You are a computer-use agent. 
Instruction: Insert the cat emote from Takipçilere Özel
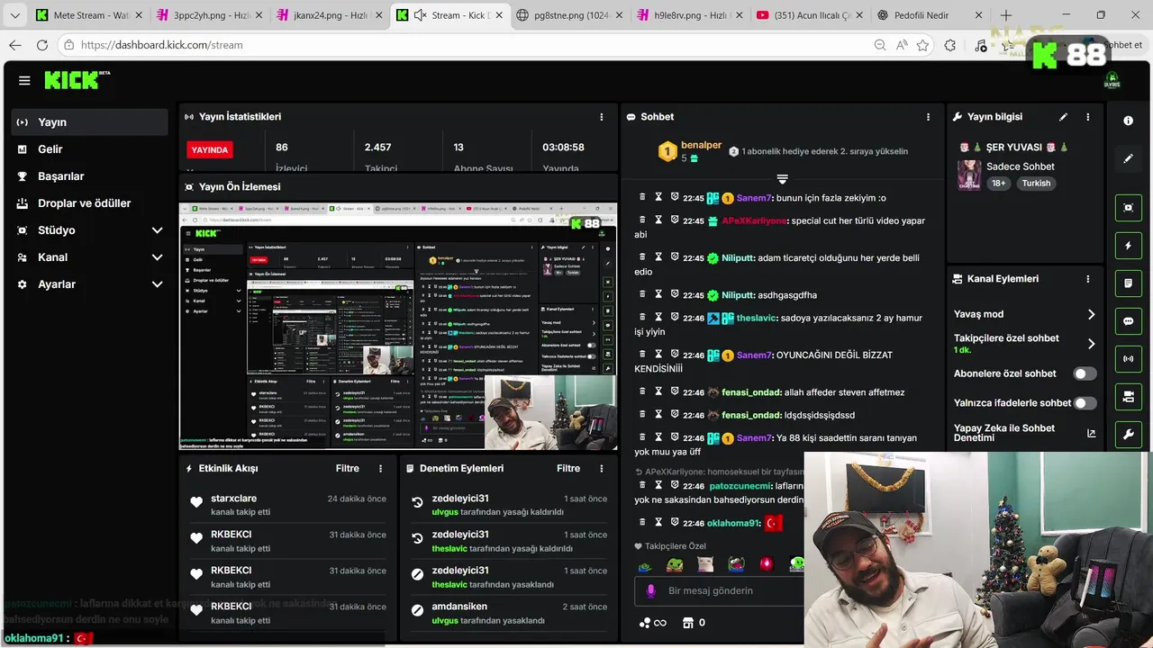point(705,565)
